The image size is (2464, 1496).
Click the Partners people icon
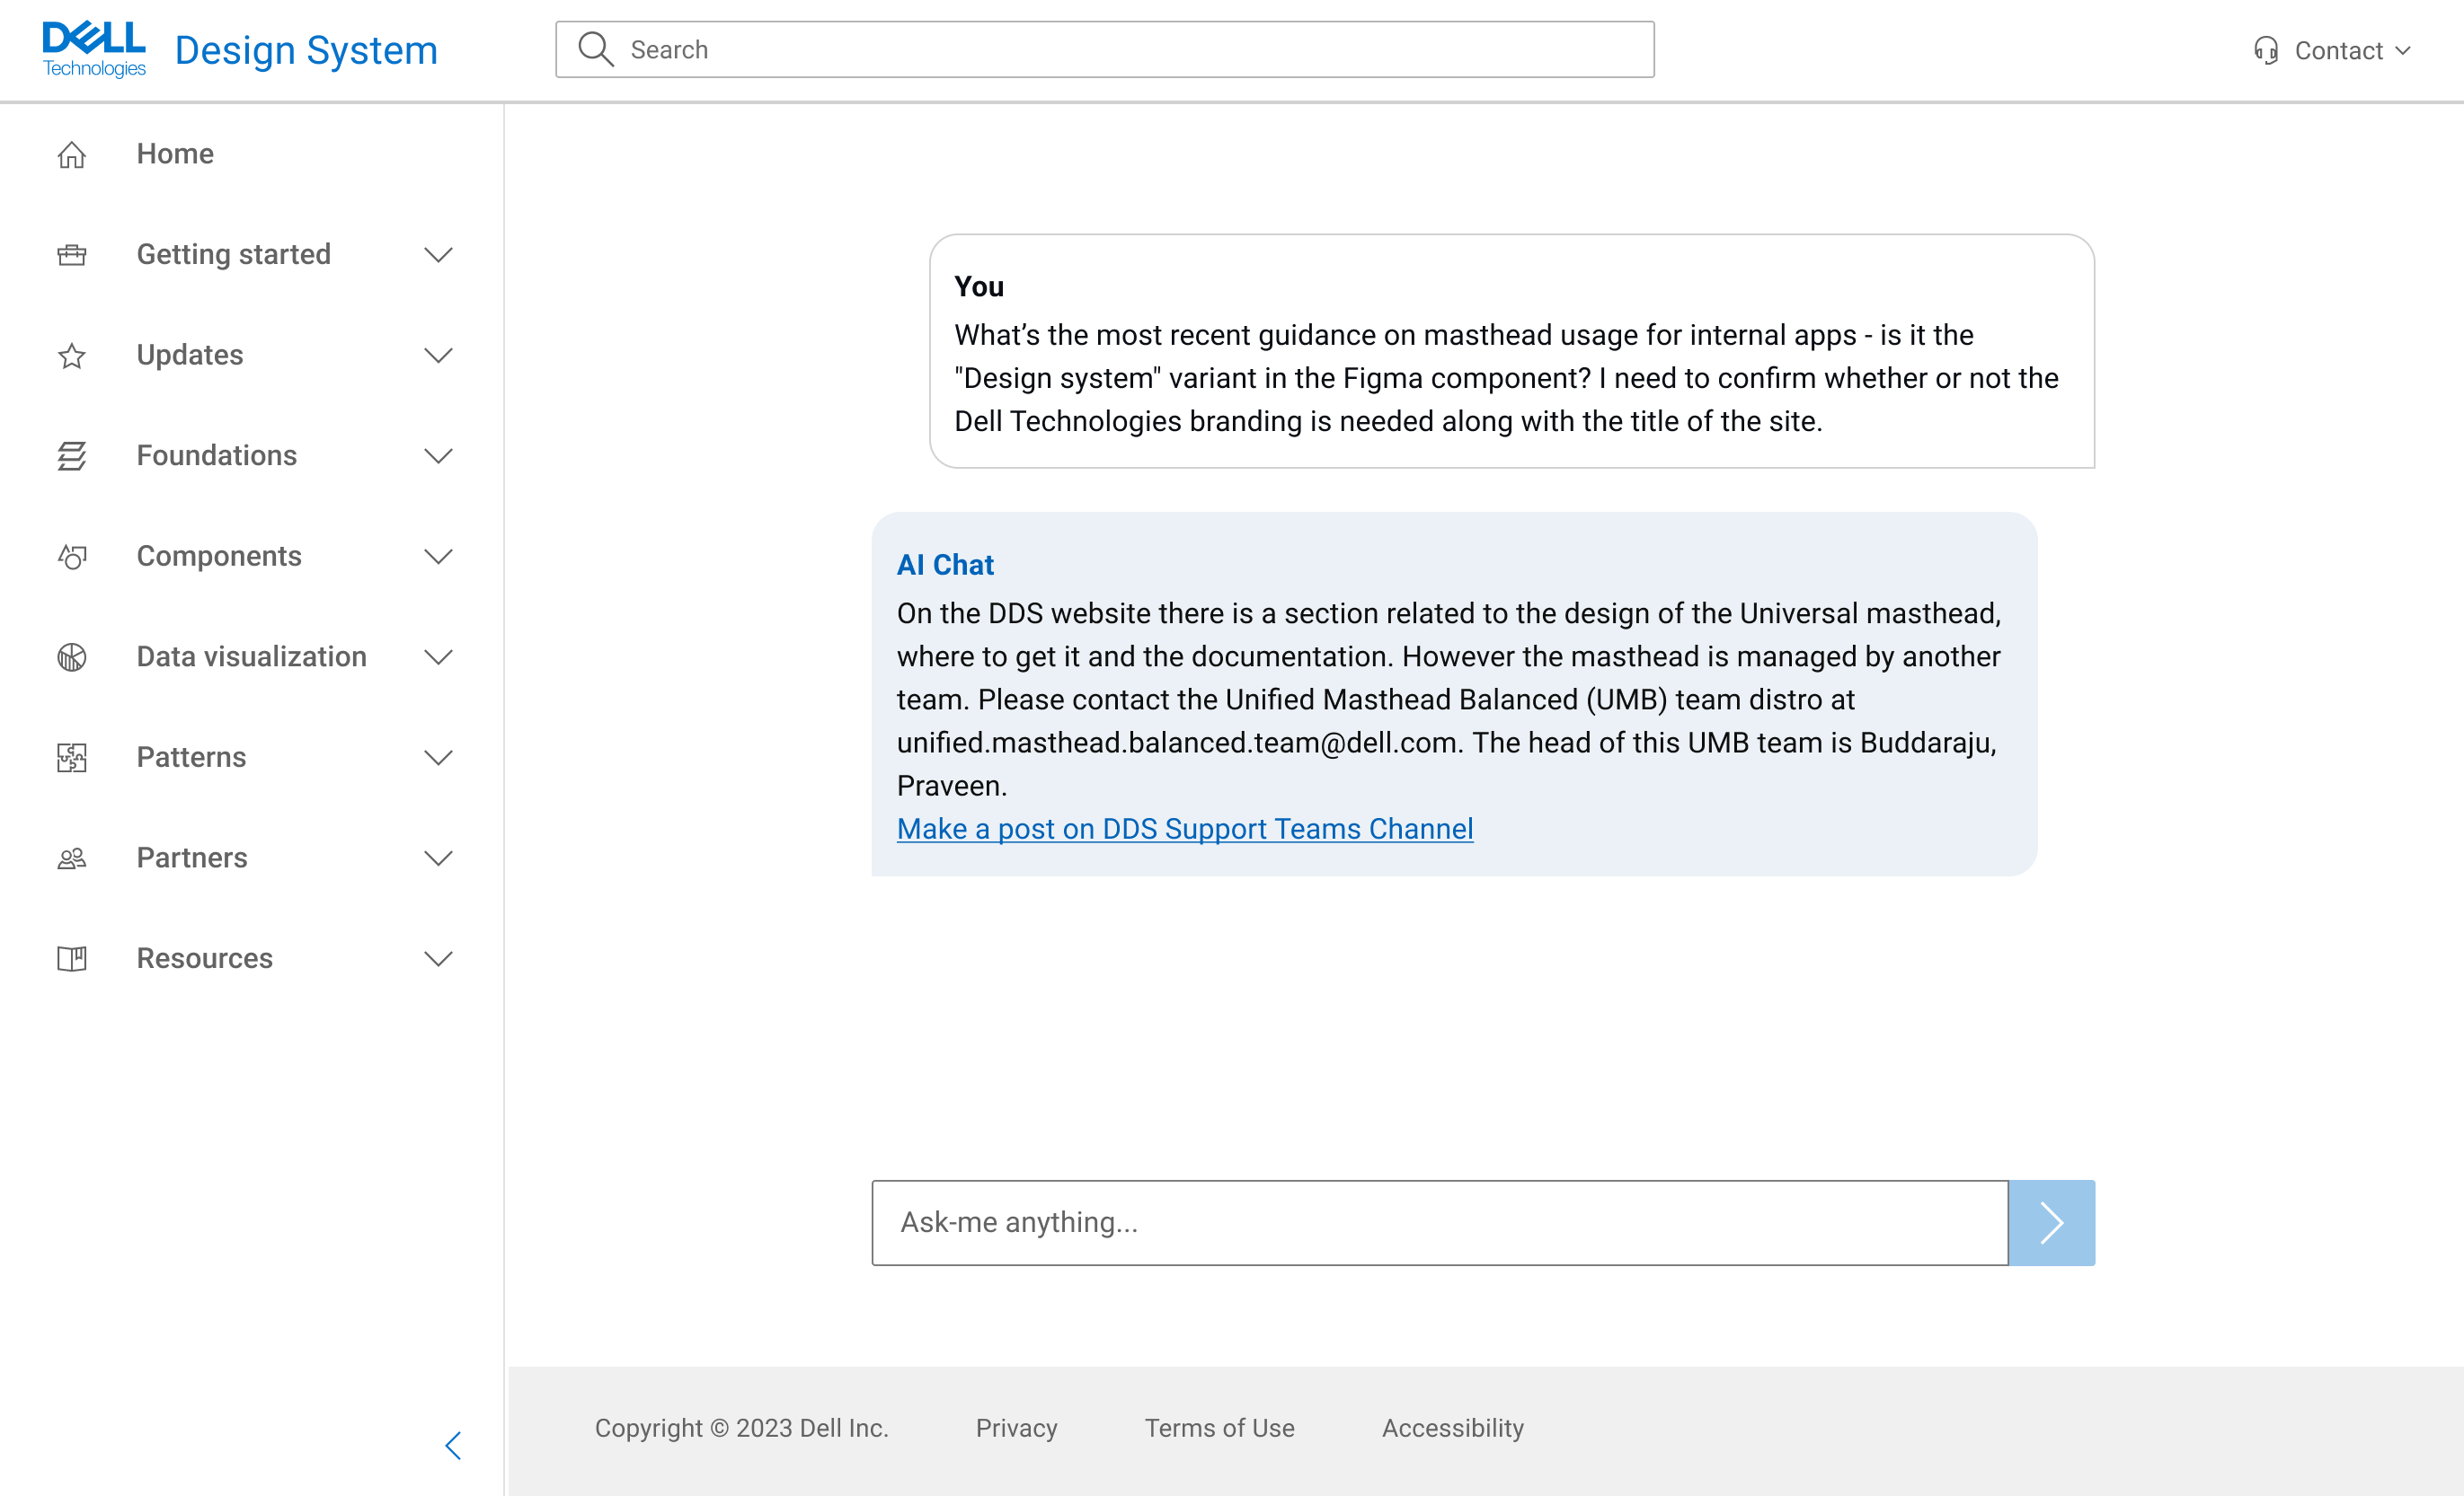[x=72, y=858]
